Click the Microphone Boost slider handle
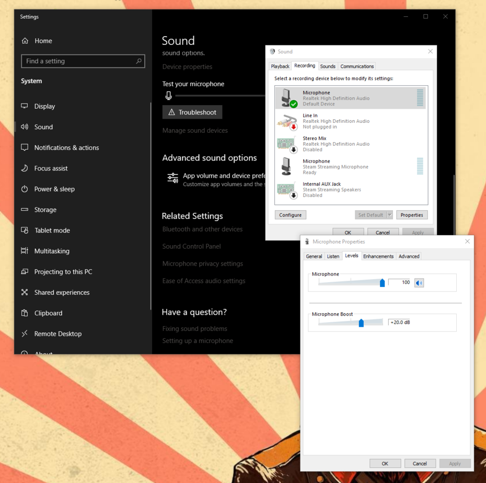486x483 pixels. [x=361, y=323]
